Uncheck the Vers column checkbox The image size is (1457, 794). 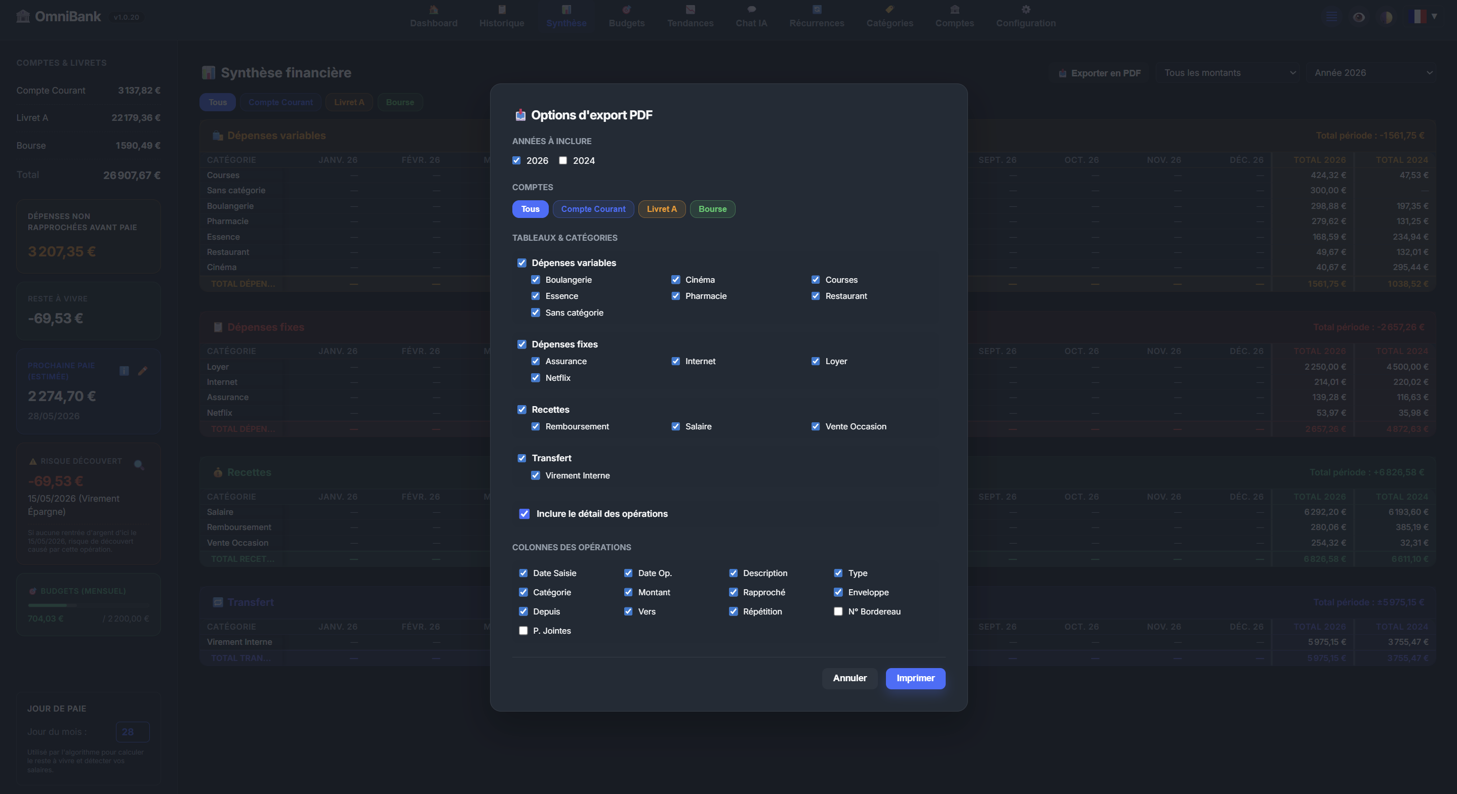pyautogui.click(x=628, y=611)
